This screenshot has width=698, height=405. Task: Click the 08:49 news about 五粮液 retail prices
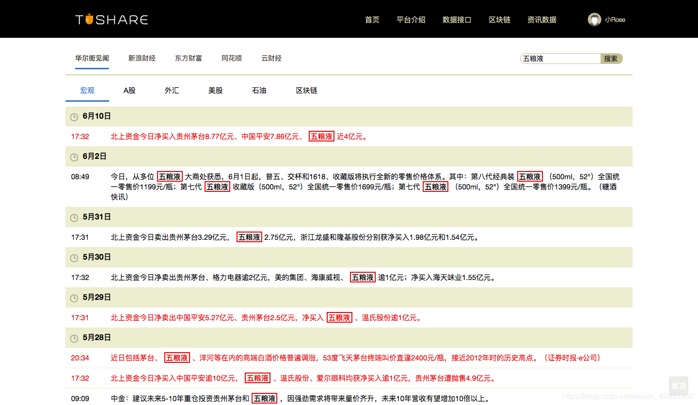(x=365, y=187)
